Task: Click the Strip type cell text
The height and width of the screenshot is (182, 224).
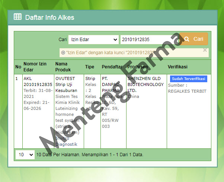Action: click(90, 78)
